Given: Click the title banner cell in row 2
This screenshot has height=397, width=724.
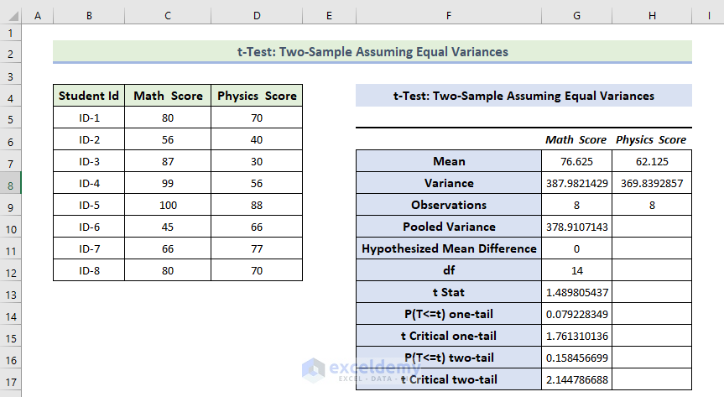Looking at the screenshot, I should 372,52.
